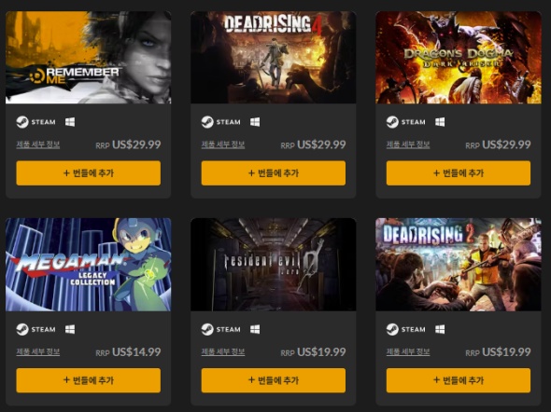Click the Steam icon under Remember Me
This screenshot has height=412, width=551.
click(22, 122)
